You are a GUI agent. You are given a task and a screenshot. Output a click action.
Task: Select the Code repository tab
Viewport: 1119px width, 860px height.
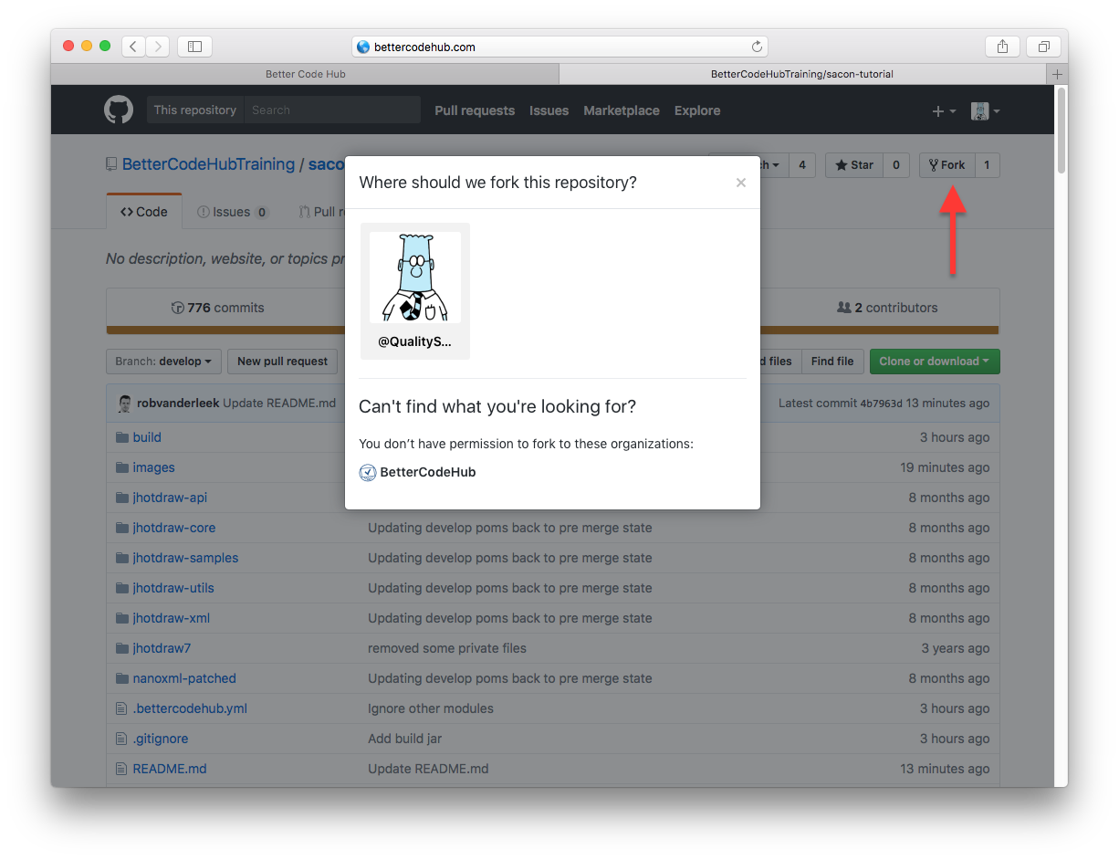(144, 212)
